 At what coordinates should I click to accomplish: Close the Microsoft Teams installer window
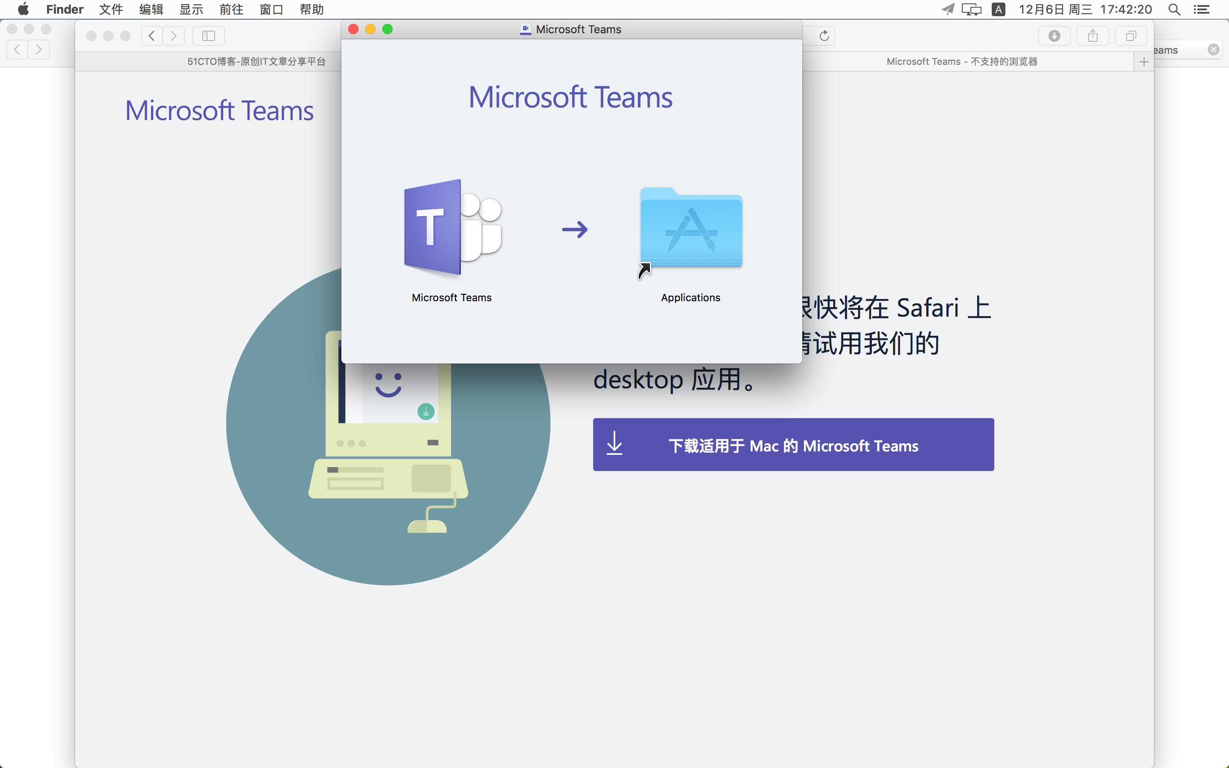[353, 29]
